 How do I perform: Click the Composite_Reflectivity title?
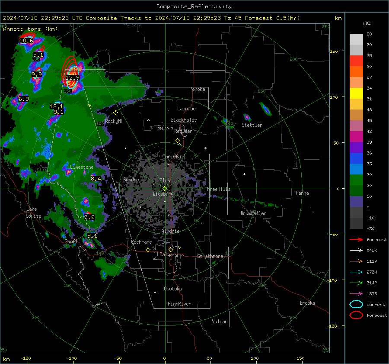[x=194, y=6]
